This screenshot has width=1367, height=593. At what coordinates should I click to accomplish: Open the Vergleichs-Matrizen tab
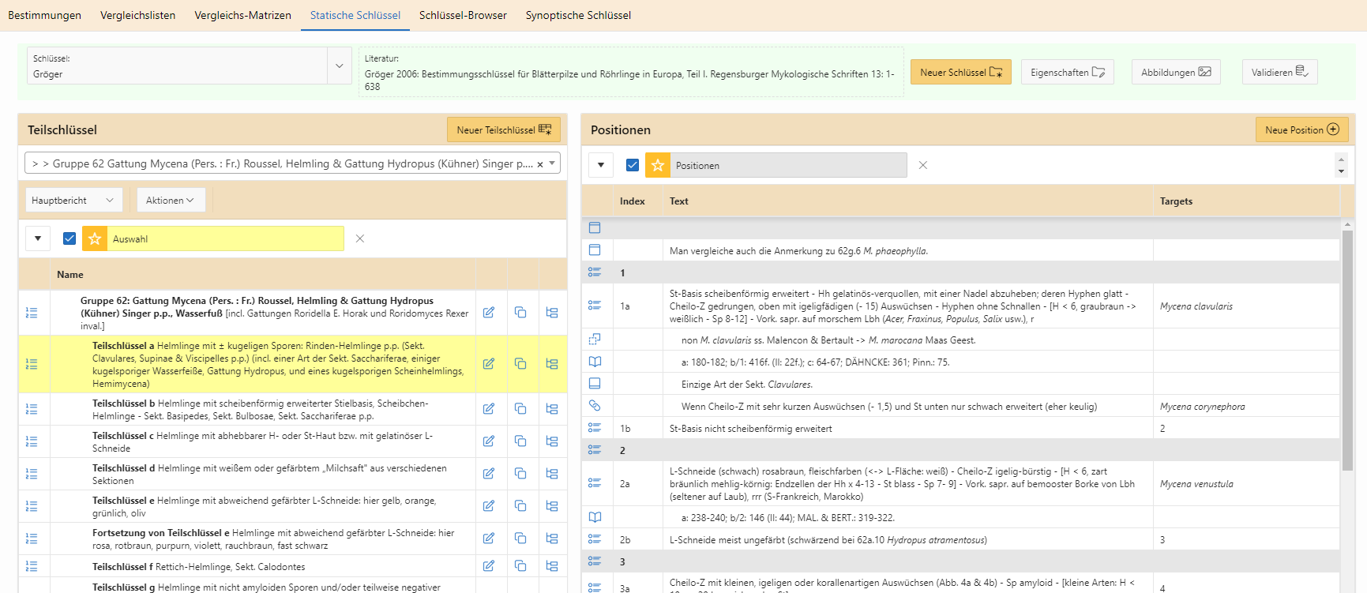click(242, 15)
